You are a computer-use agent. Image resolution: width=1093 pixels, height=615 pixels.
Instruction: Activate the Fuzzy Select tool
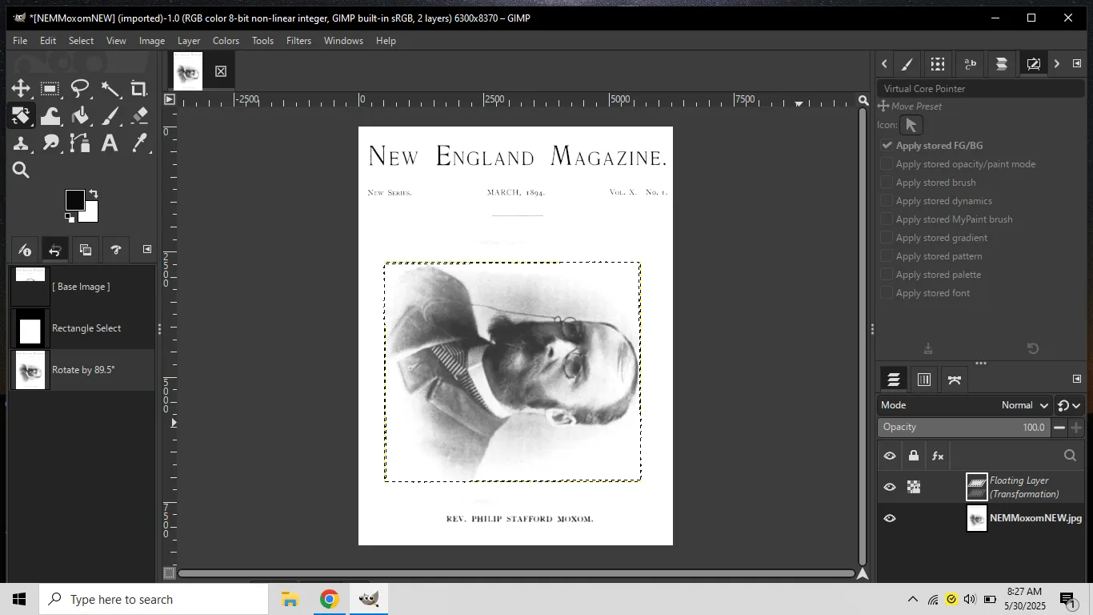pos(110,88)
